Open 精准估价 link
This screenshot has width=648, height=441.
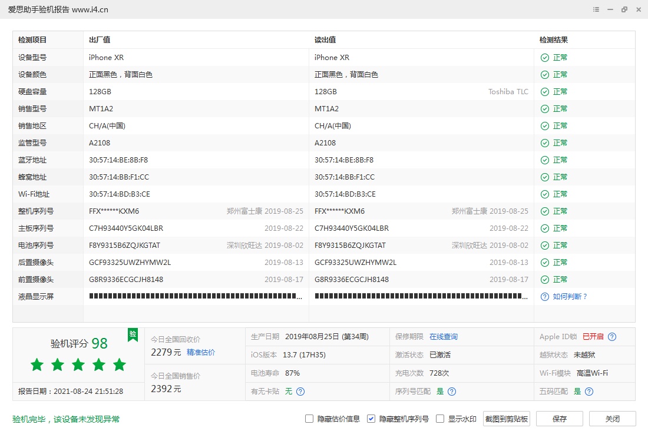tap(201, 352)
